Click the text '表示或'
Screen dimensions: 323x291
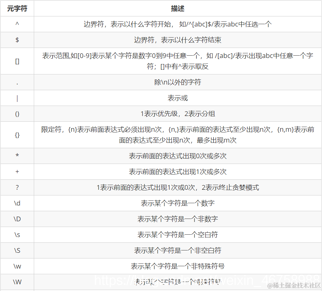(x=178, y=98)
